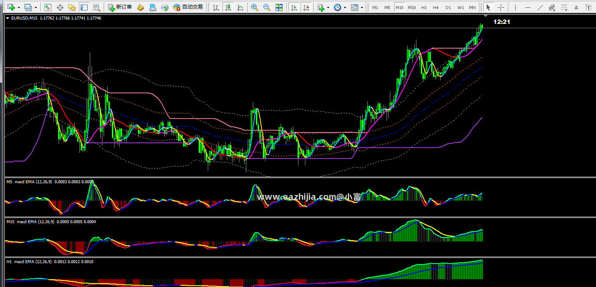Expand the Templates dropdown arrow
This screenshot has width=596, height=287.
pos(362,7)
